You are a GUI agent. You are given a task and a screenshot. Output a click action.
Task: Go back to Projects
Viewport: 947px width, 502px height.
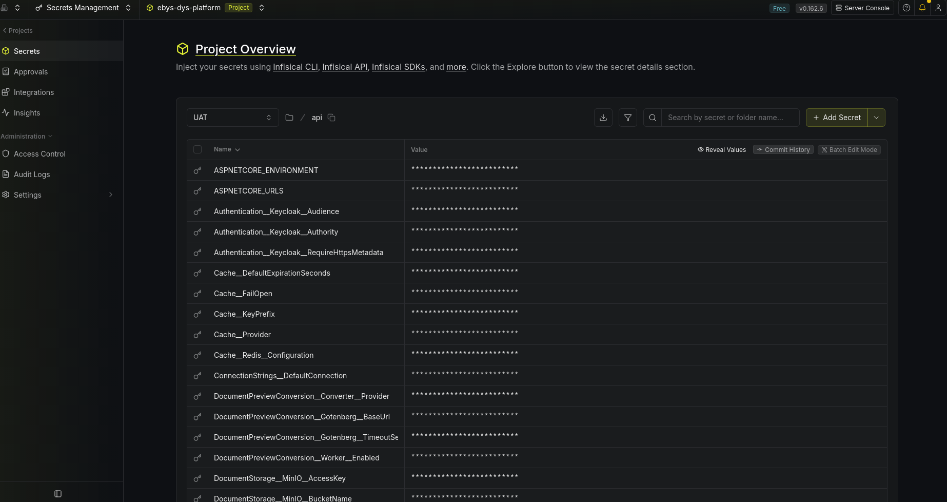pos(17,30)
